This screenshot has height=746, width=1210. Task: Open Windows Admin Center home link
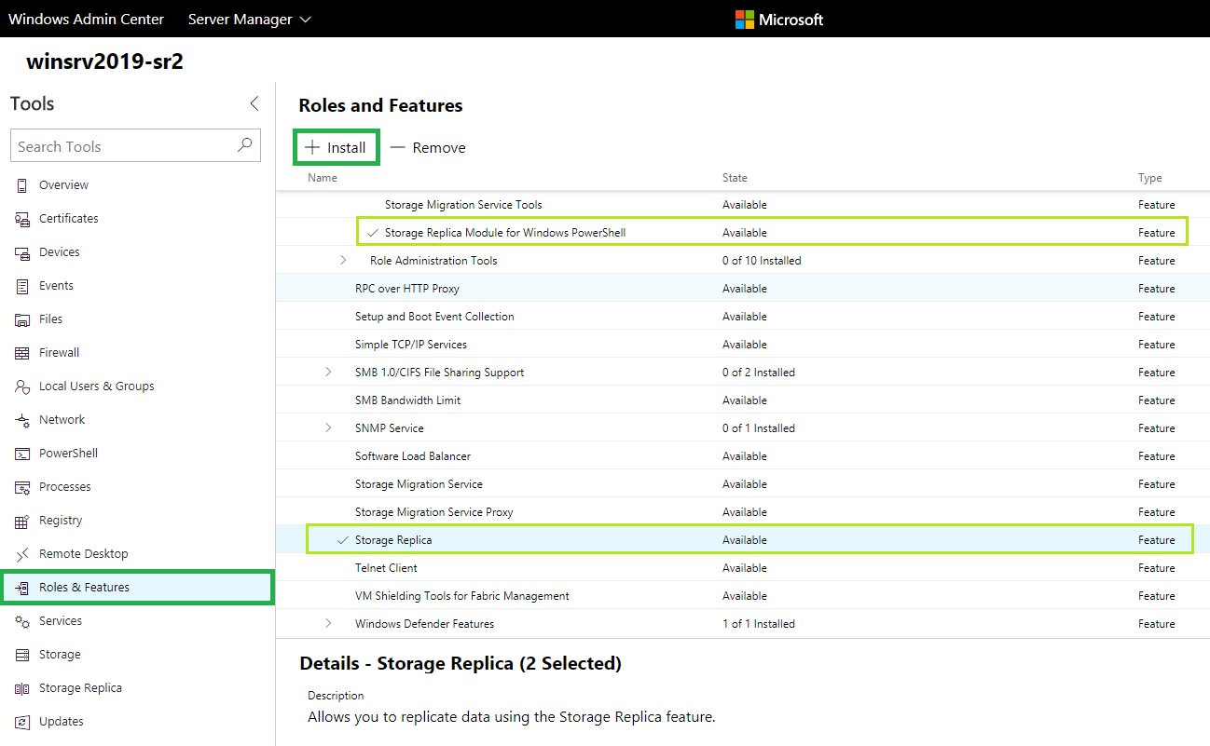click(x=86, y=19)
